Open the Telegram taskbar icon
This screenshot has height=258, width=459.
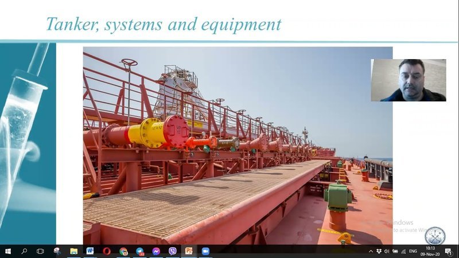click(140, 251)
